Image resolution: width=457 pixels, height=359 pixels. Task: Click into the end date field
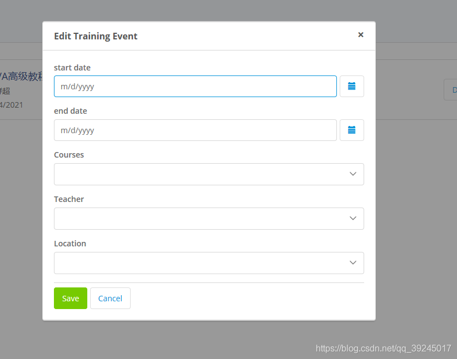tap(195, 130)
